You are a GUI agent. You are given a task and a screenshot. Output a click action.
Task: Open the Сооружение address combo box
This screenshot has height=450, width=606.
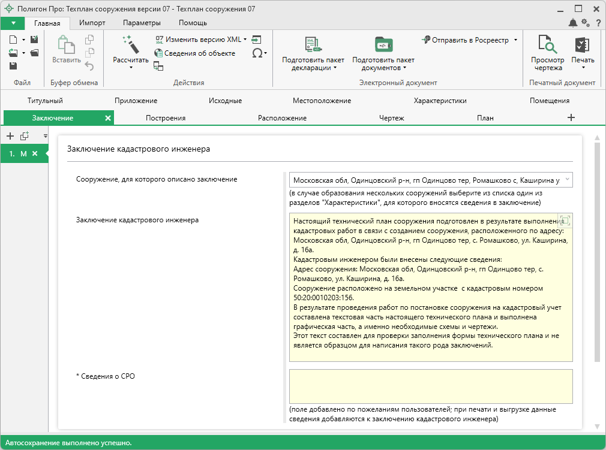[430, 180]
